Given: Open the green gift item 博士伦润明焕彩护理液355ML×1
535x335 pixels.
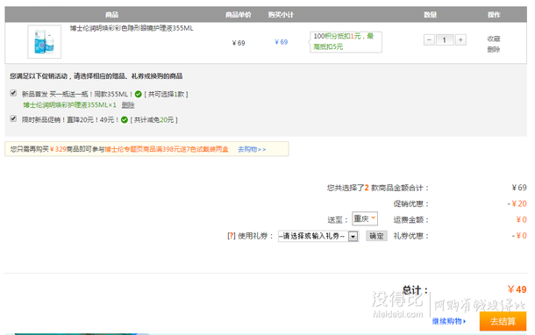Looking at the screenshot, I should pos(69,105).
